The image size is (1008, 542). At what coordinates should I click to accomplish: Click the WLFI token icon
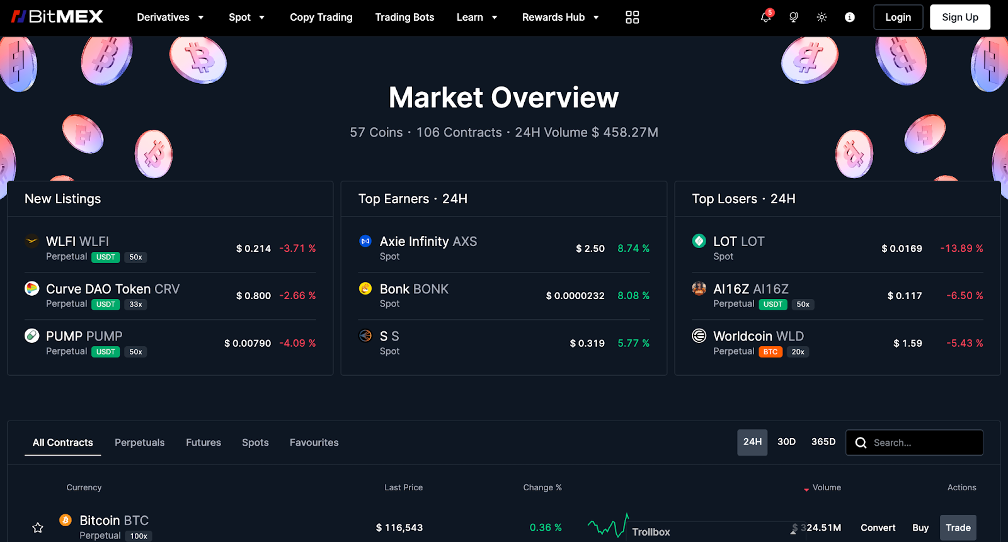(x=31, y=240)
